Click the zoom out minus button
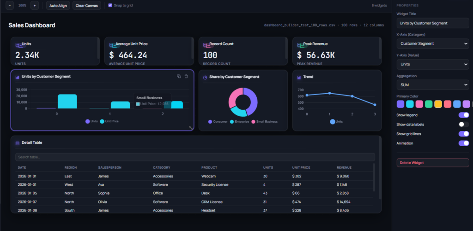 10,6
